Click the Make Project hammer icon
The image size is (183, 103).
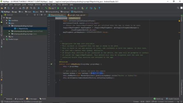[46, 8]
